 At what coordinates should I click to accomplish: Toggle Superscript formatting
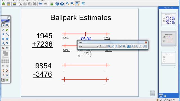[x=121, y=46]
